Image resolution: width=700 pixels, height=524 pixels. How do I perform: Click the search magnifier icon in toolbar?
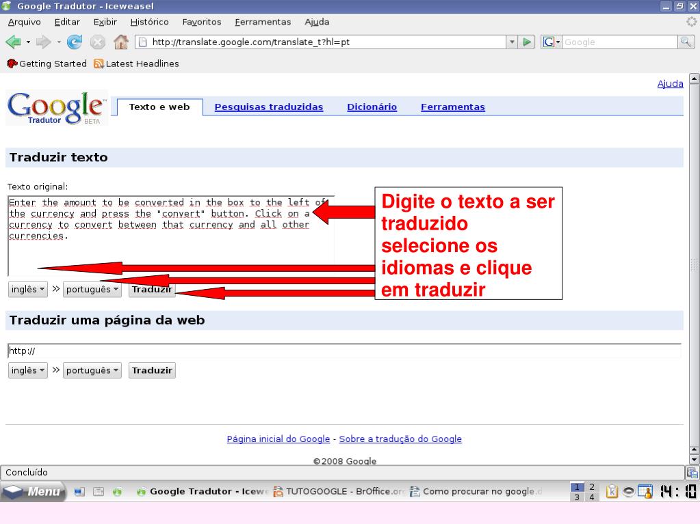685,42
